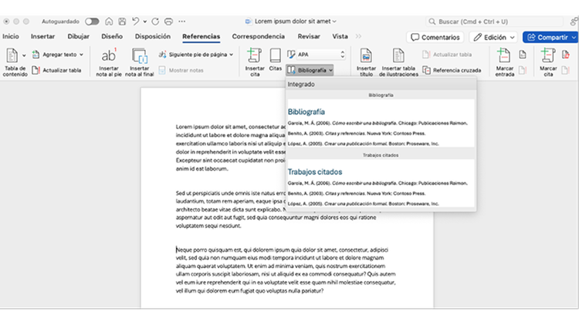Open the Vista tab
This screenshot has width=579, height=325.
pyautogui.click(x=340, y=36)
